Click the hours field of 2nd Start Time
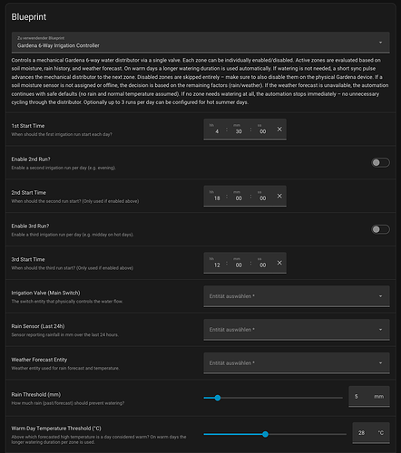The height and width of the screenshot is (453, 401). pos(217,196)
